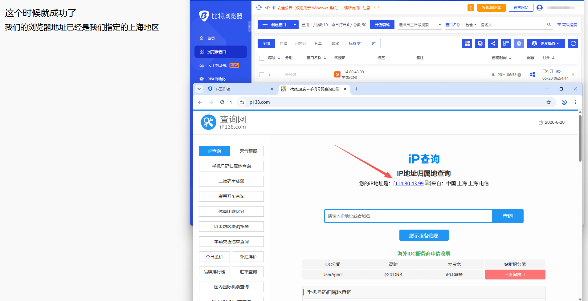Image resolution: width=588 pixels, height=301 pixels.
Task: Open the three-dot menu for window row 1
Action: click(x=573, y=74)
